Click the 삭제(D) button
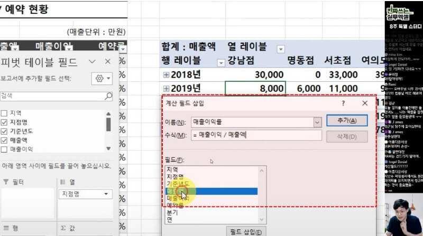This screenshot has height=236, width=423. tap(347, 137)
